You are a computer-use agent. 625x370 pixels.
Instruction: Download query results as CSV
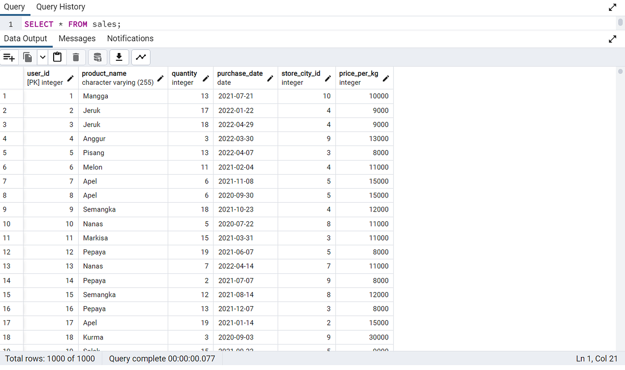pos(119,57)
